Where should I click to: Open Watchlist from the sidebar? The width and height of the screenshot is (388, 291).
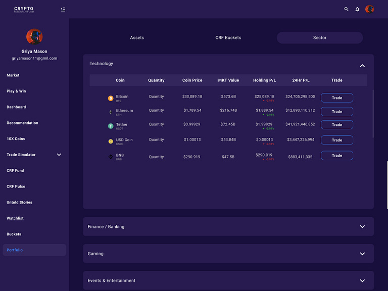click(15, 218)
